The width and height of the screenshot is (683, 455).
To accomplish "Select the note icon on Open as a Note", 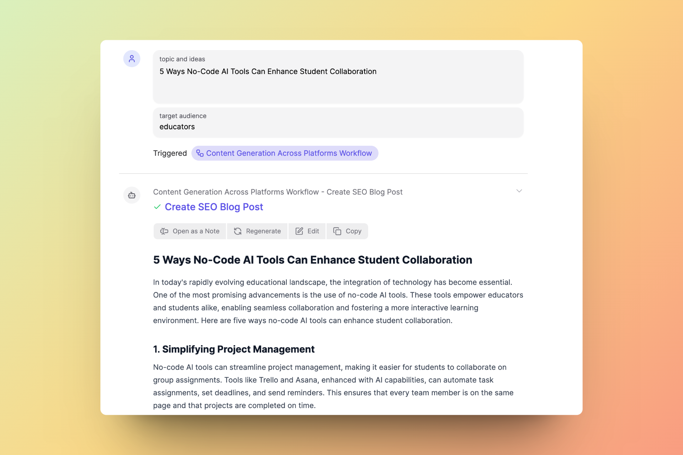I will tap(164, 231).
